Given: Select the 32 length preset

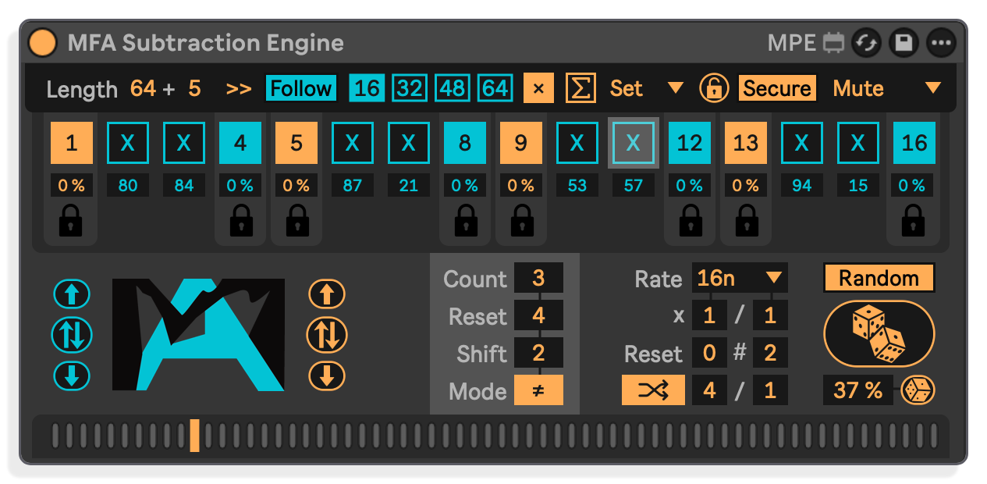Looking at the screenshot, I should point(410,88).
